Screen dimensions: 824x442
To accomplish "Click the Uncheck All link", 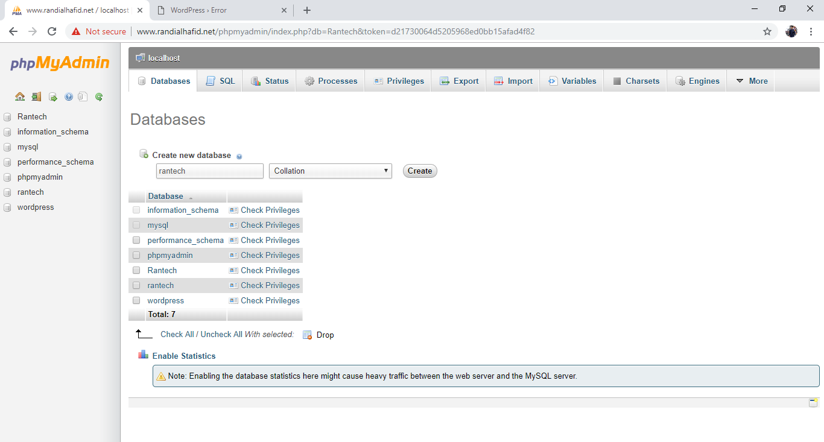I will [x=221, y=334].
